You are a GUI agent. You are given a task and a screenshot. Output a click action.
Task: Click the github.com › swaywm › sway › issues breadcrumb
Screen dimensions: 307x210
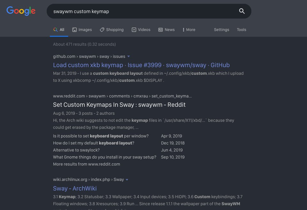tap(89, 56)
